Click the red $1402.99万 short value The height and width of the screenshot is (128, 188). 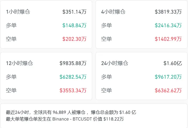click(x=168, y=39)
